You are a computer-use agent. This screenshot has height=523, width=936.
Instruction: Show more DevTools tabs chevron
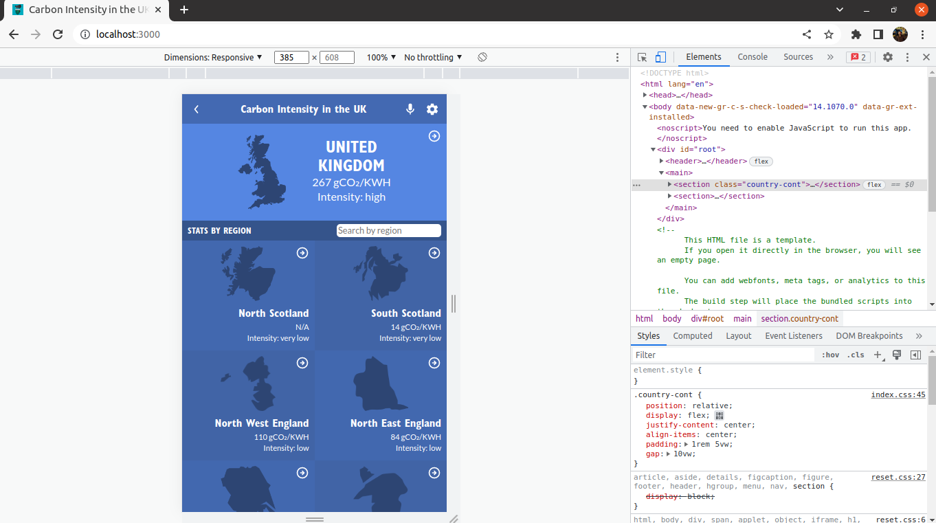(830, 57)
